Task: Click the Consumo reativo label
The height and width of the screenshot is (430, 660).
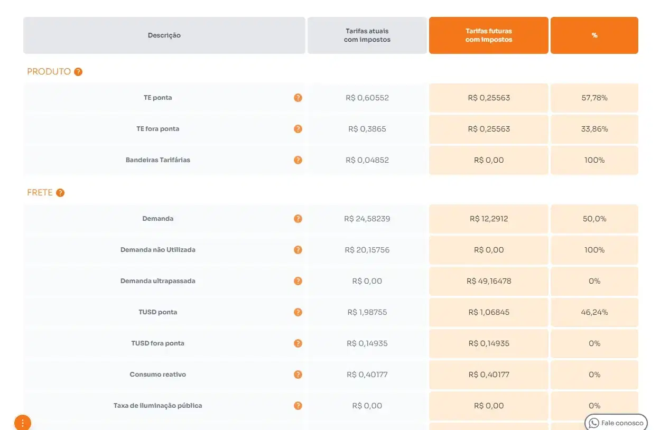Action: [x=157, y=375]
